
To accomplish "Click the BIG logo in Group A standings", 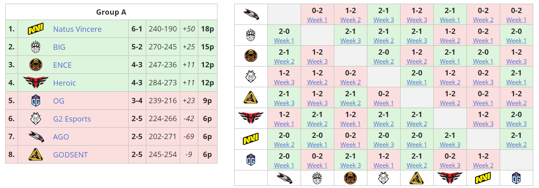I will pyautogui.click(x=36, y=47).
